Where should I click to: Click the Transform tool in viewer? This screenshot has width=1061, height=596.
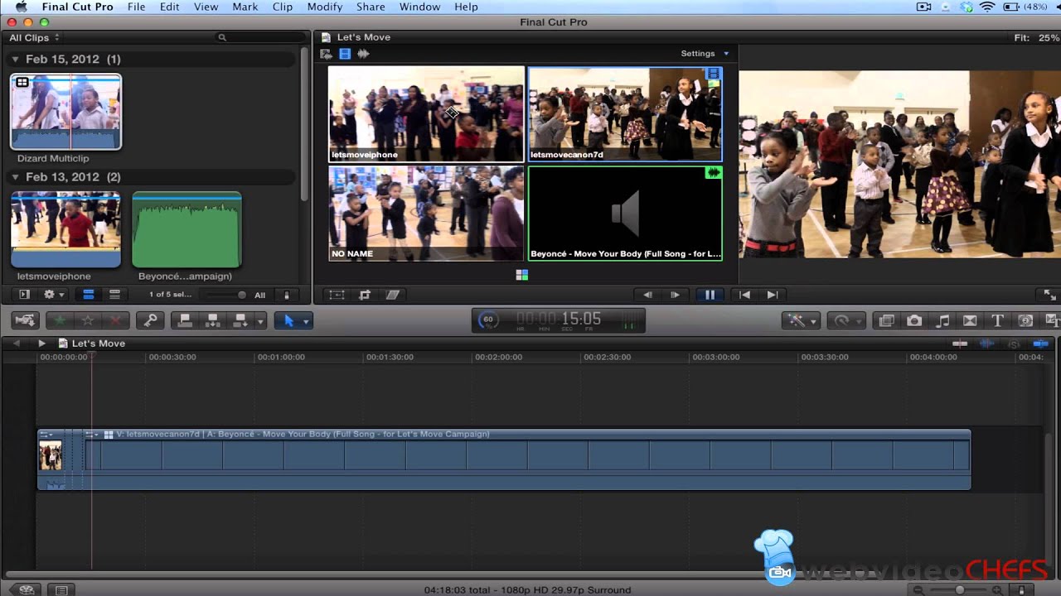(x=337, y=295)
